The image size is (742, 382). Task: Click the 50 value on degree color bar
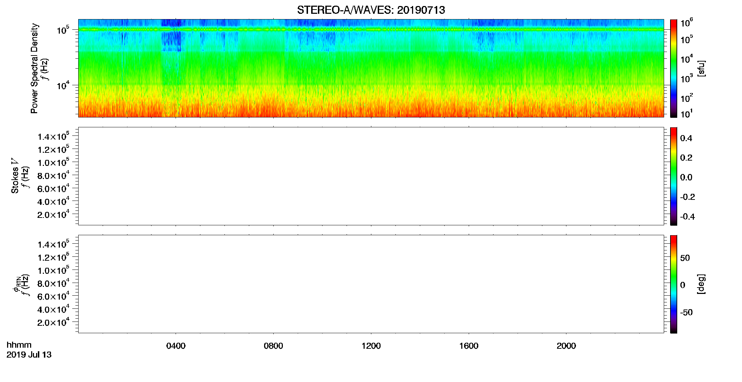coord(685,258)
